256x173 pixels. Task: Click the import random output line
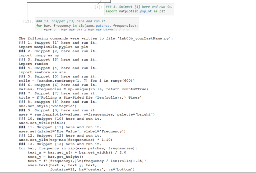pos(33,64)
